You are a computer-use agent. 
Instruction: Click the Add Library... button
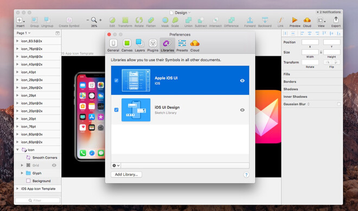[x=126, y=174]
